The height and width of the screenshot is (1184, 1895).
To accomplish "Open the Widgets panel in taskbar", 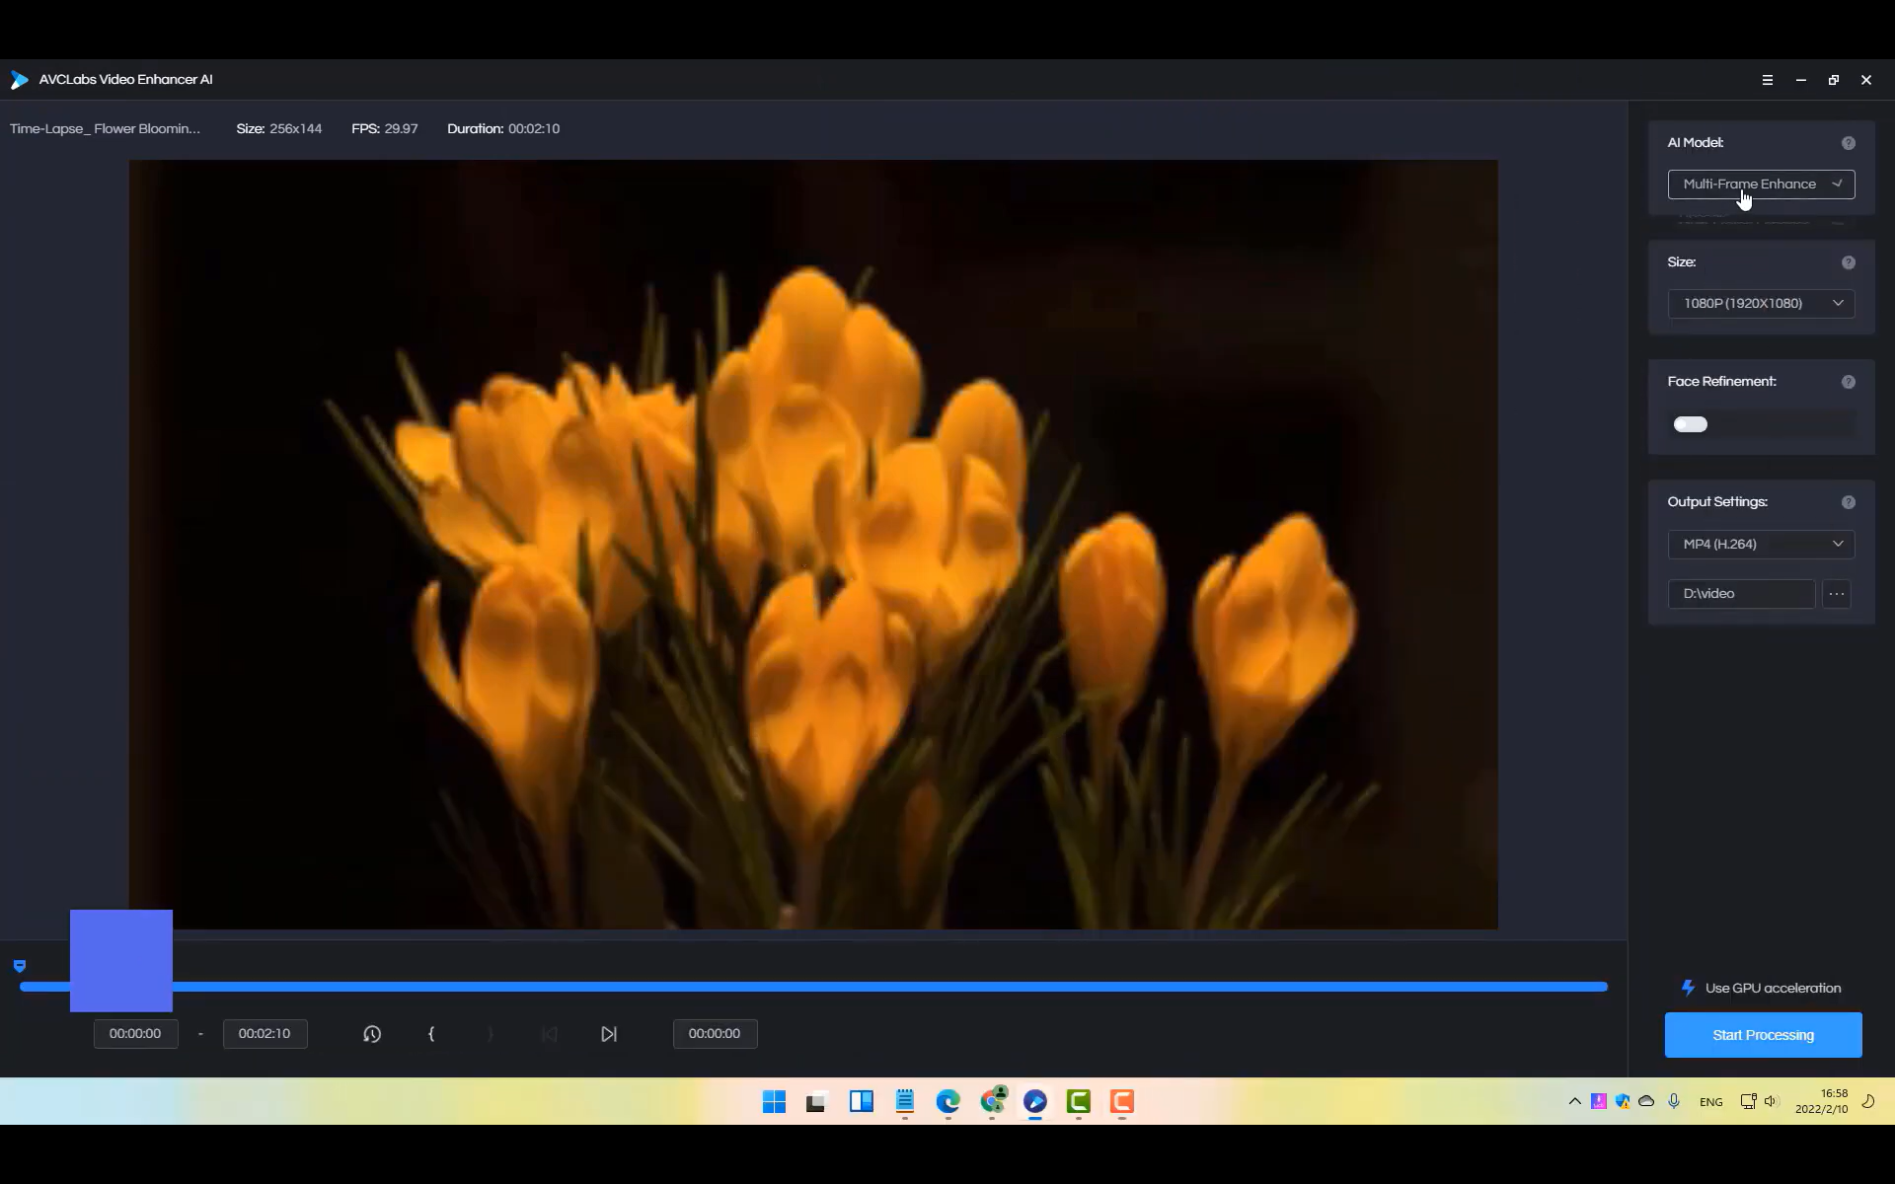I will pos(862,1101).
